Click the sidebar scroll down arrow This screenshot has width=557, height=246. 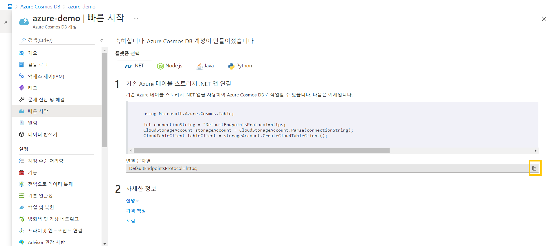105,244
